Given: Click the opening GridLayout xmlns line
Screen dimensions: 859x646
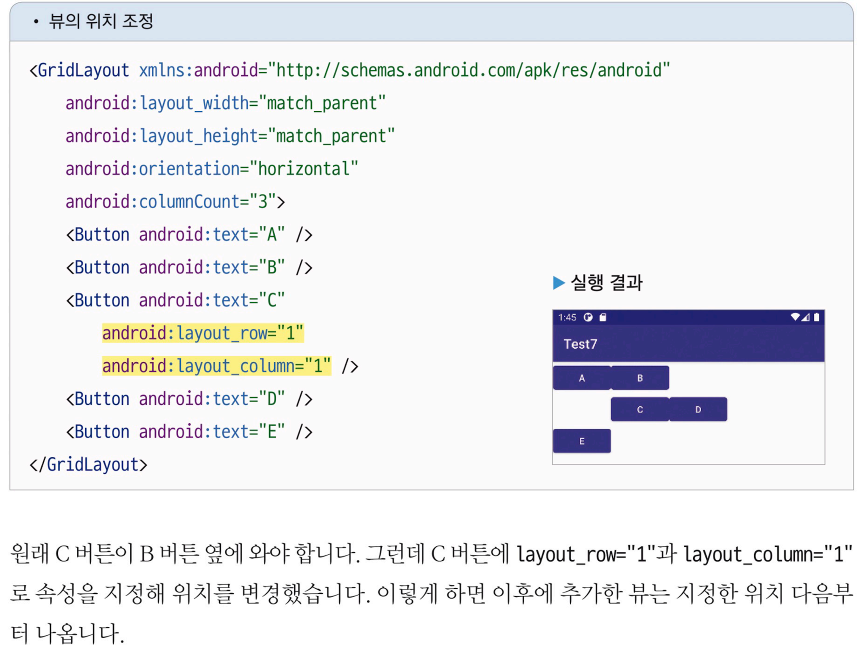Looking at the screenshot, I should 350,70.
